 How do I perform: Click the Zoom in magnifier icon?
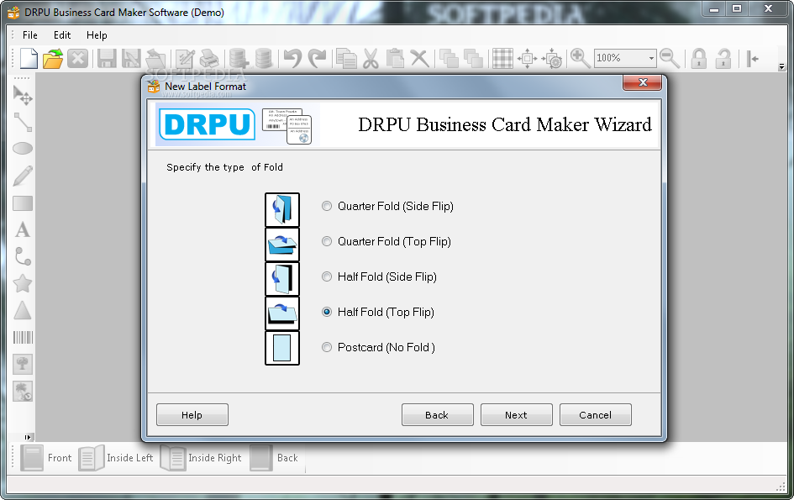tap(581, 58)
